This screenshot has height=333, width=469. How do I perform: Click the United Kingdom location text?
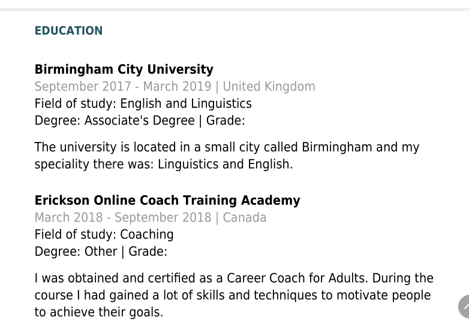tap(269, 86)
